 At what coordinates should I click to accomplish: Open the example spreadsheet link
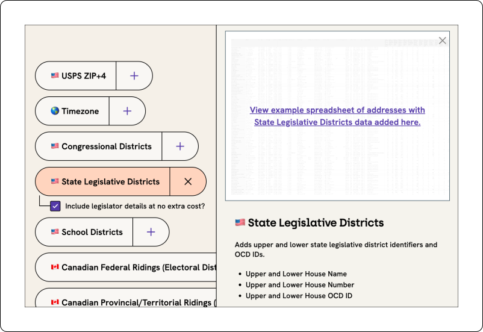337,116
